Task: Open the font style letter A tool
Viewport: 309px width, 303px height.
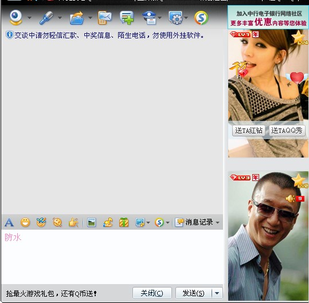Action: 9,222
